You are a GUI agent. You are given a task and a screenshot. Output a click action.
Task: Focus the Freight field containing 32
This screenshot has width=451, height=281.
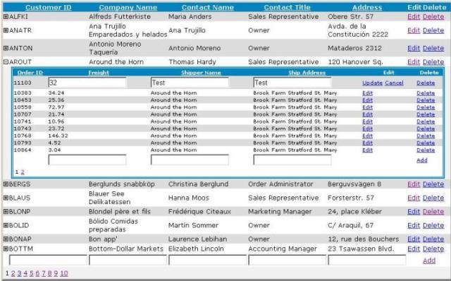pyautogui.click(x=87, y=83)
